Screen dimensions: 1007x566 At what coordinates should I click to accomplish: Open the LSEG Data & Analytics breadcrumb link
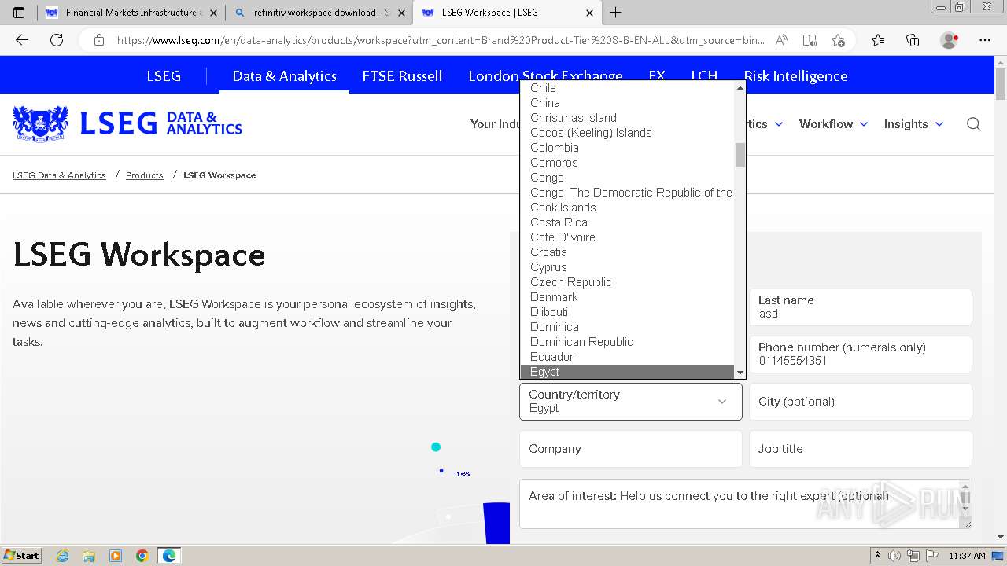(59, 175)
